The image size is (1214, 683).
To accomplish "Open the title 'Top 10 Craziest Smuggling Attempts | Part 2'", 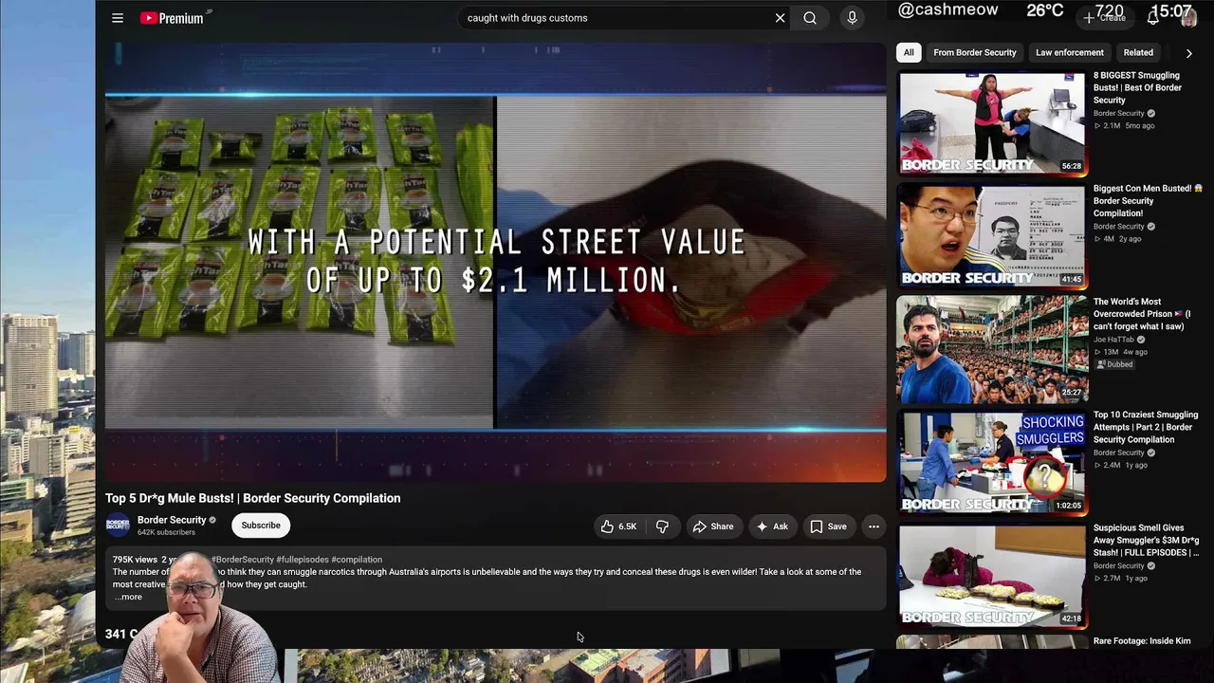I will click(1146, 427).
